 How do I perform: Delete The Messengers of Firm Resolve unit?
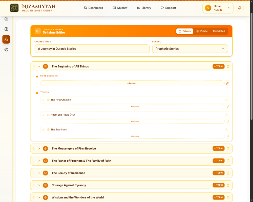tap(228, 148)
